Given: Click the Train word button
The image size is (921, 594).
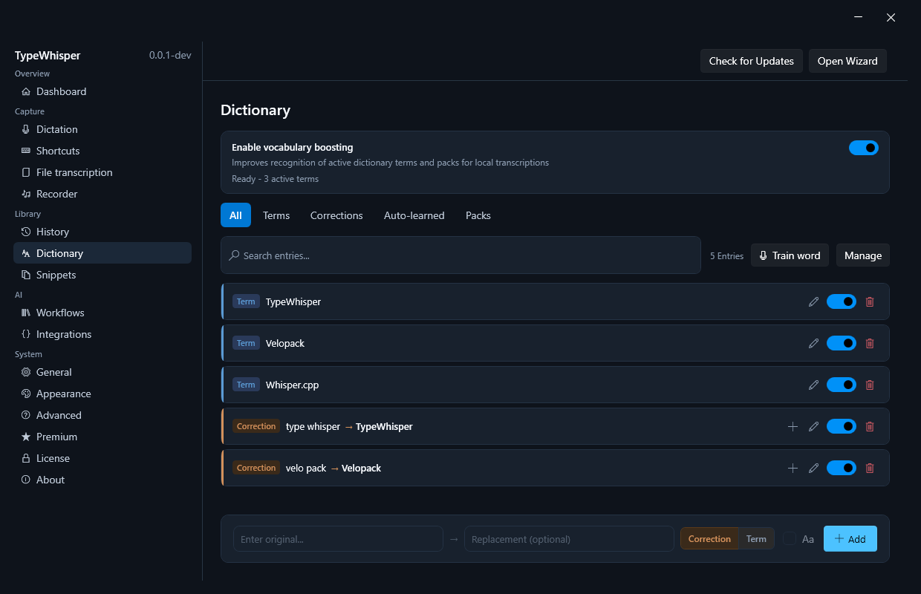Looking at the screenshot, I should click(x=790, y=255).
